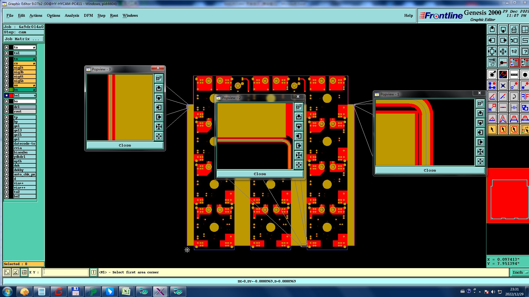Open the DFM menu

(x=88, y=15)
